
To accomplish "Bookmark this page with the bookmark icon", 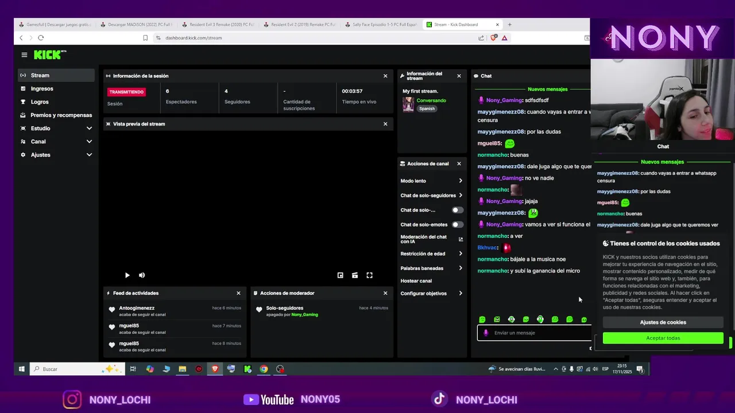I will (145, 38).
